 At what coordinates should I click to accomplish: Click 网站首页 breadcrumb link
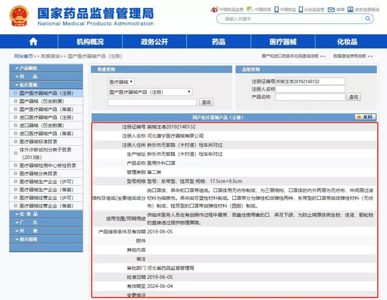click(x=23, y=56)
